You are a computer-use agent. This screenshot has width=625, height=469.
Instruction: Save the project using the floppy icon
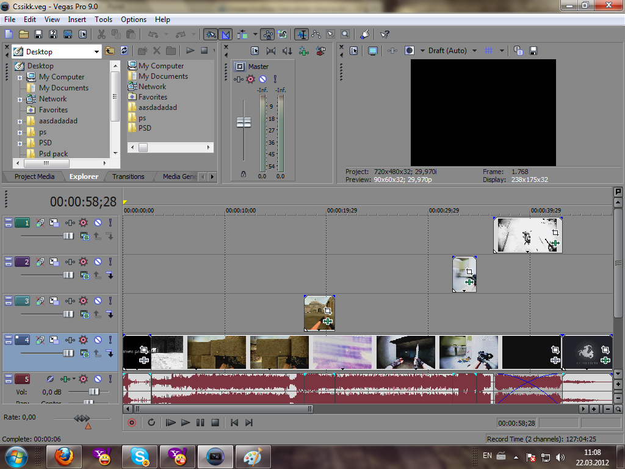(38, 34)
